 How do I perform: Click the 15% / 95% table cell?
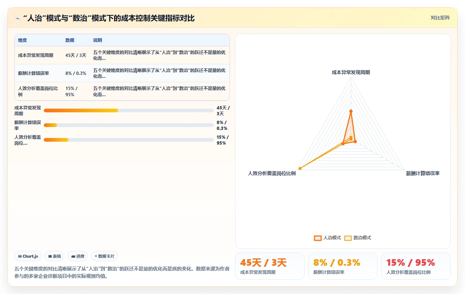(71, 91)
